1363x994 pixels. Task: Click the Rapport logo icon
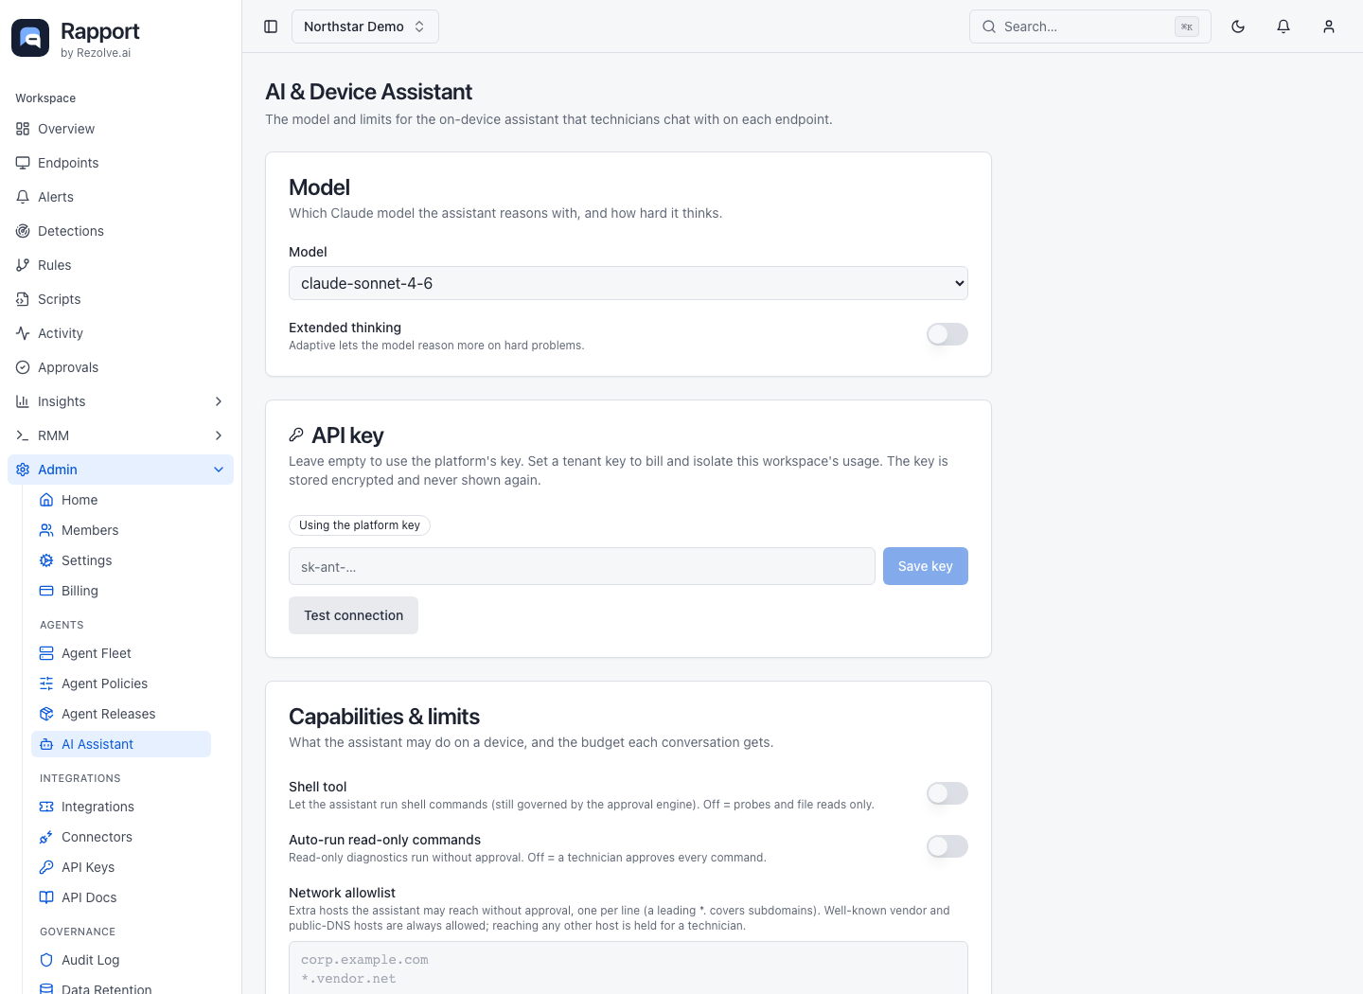tap(30, 38)
